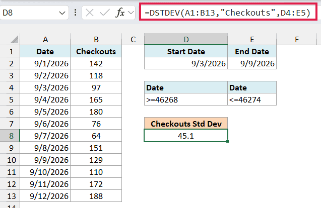Screen dimensions: 321x208
Task: Click the result cell showing 45.1
Action: (186, 136)
